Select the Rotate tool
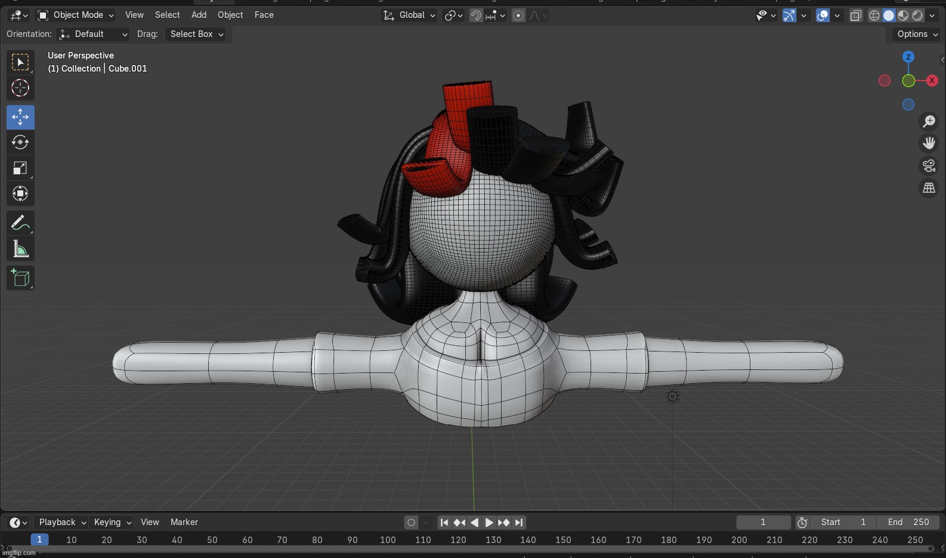Image resolution: width=946 pixels, height=558 pixels. 20,143
